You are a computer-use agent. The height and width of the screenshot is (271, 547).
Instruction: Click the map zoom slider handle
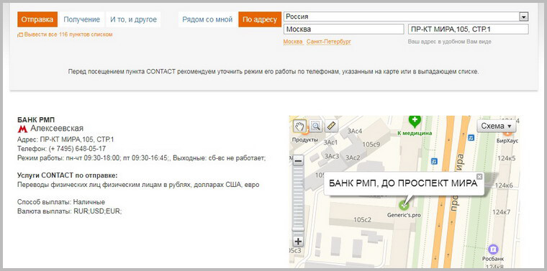[298, 229]
